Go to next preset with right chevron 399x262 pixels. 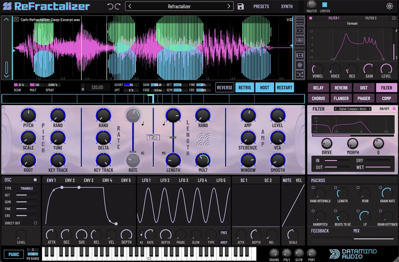pyautogui.click(x=229, y=6)
